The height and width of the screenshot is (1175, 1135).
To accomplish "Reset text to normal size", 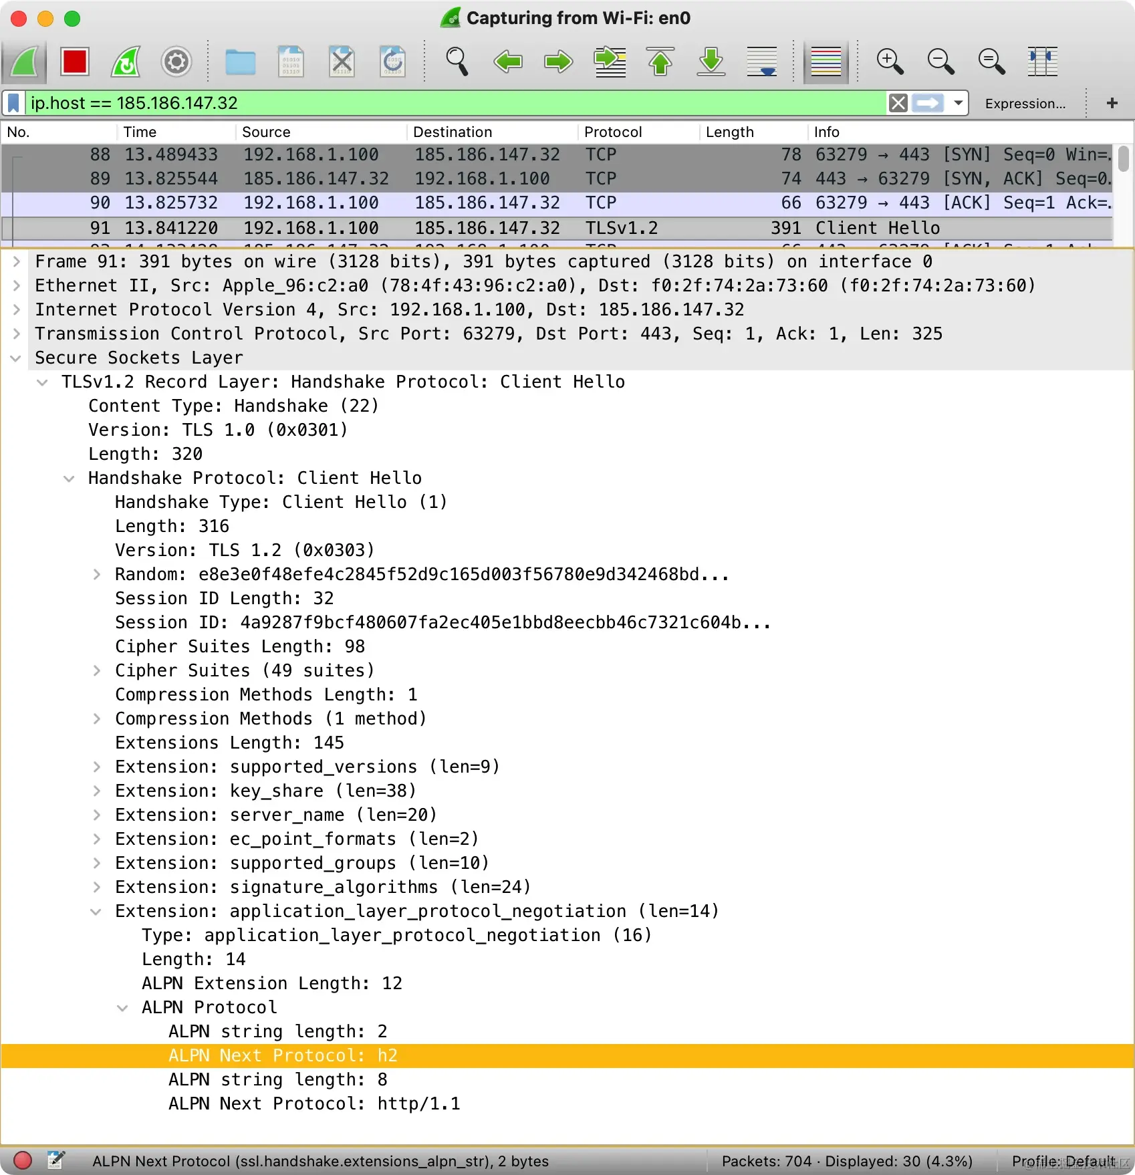I will coord(991,62).
